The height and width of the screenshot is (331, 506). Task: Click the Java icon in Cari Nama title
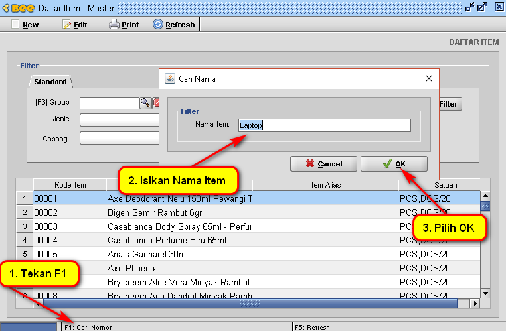point(169,78)
